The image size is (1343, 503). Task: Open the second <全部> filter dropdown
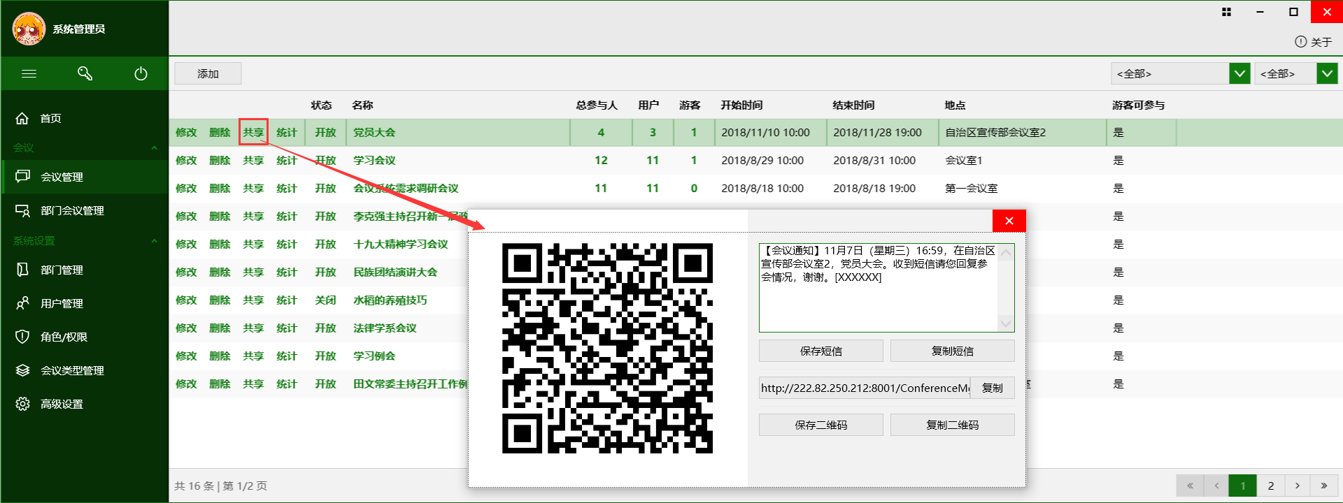point(1327,73)
